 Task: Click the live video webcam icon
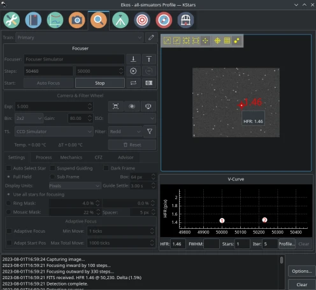[148, 106]
